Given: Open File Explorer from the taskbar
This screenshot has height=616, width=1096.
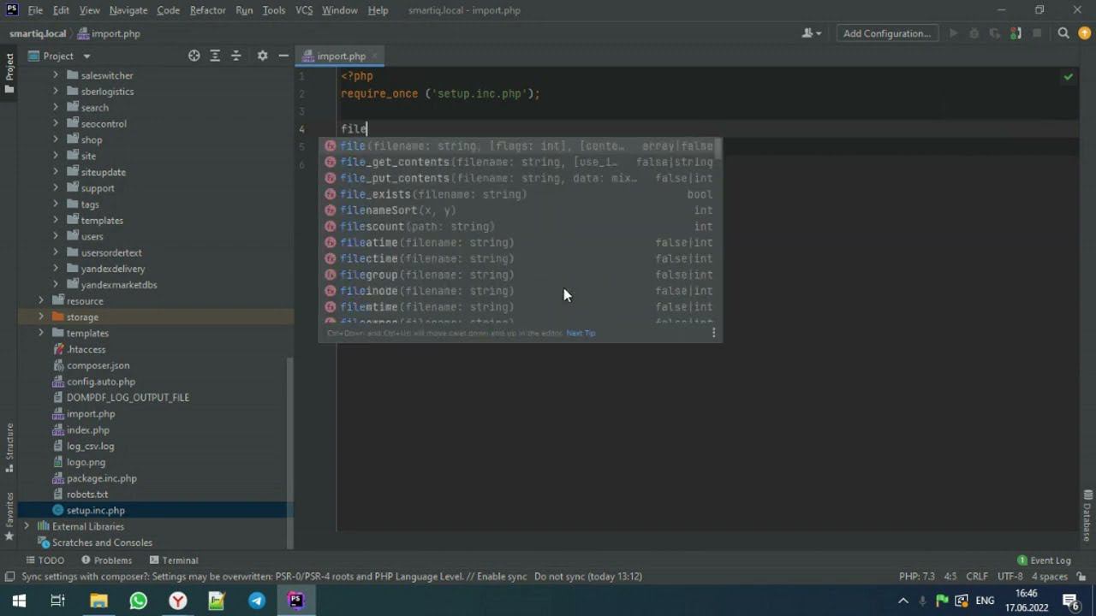Looking at the screenshot, I should [98, 601].
